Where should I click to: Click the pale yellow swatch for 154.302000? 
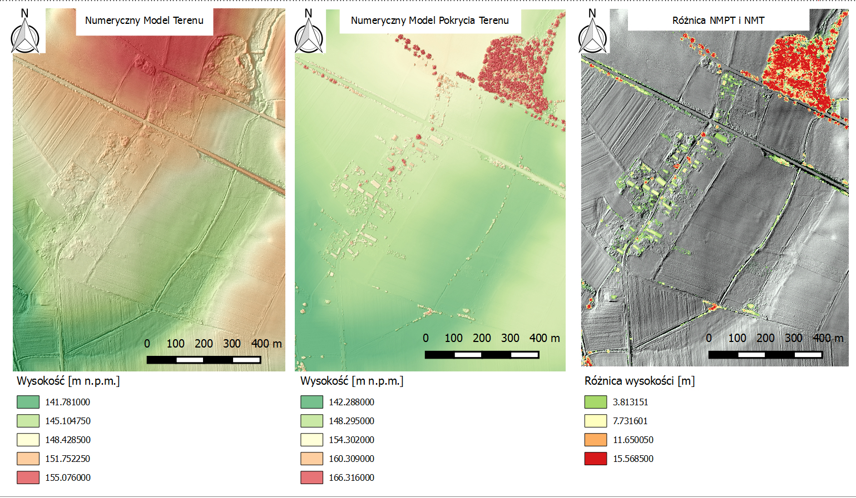[311, 440]
